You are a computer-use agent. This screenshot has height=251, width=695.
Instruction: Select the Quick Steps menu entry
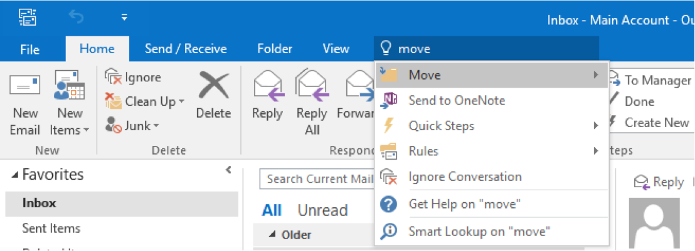coord(492,126)
